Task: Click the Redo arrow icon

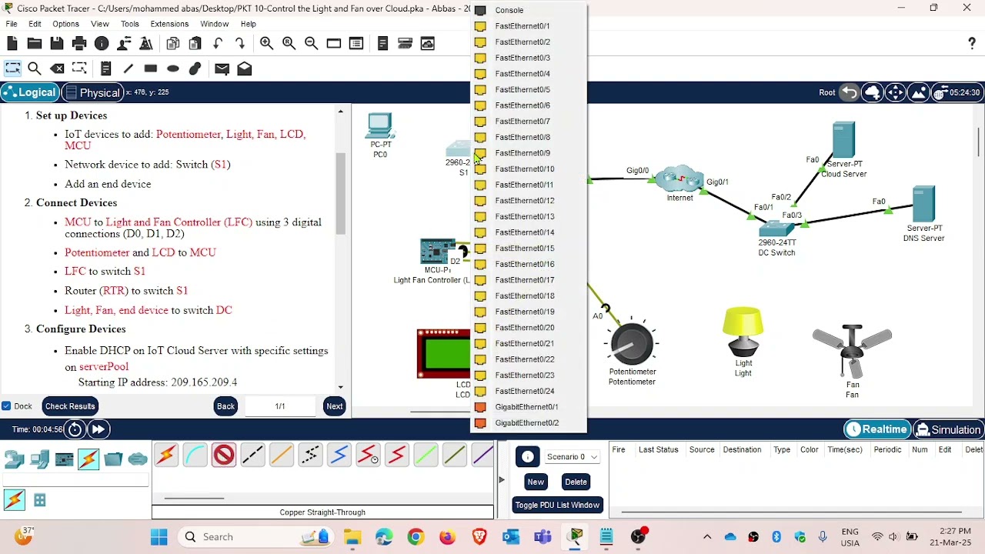Action: pyautogui.click(x=240, y=44)
